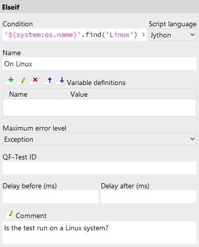Add a new variable definition row

(x=9, y=81)
